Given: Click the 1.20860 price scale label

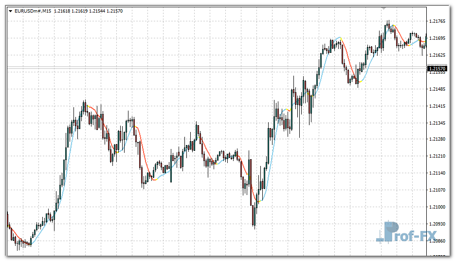Looking at the screenshot, I should tap(438, 241).
